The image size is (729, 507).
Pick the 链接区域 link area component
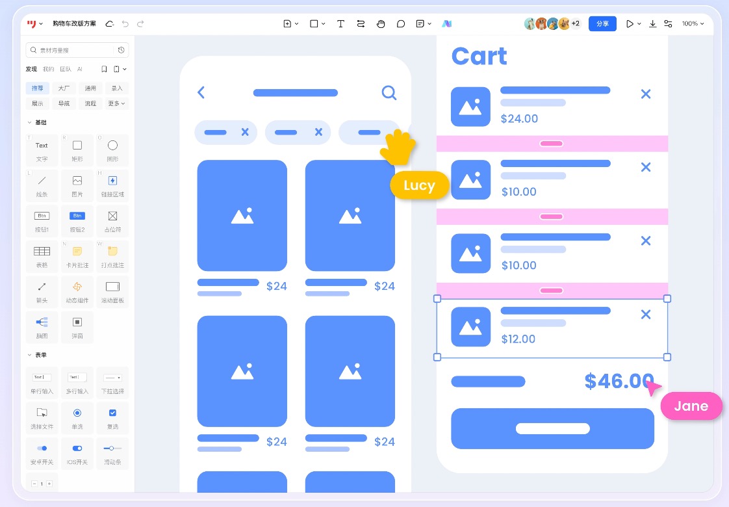(x=112, y=186)
